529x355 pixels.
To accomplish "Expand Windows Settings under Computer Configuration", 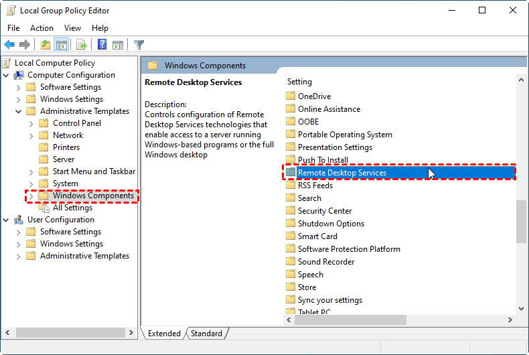I will click(19, 100).
